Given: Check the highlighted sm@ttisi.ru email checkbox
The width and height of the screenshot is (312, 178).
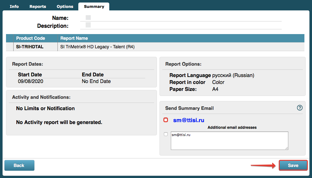Looking at the screenshot, I should tap(166, 120).
